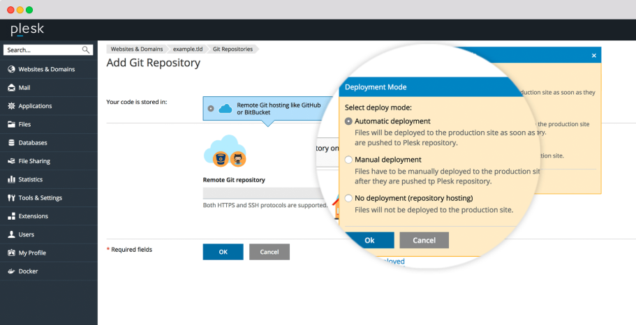
Task: Click the Deployment Mode dialog title
Action: [x=376, y=87]
